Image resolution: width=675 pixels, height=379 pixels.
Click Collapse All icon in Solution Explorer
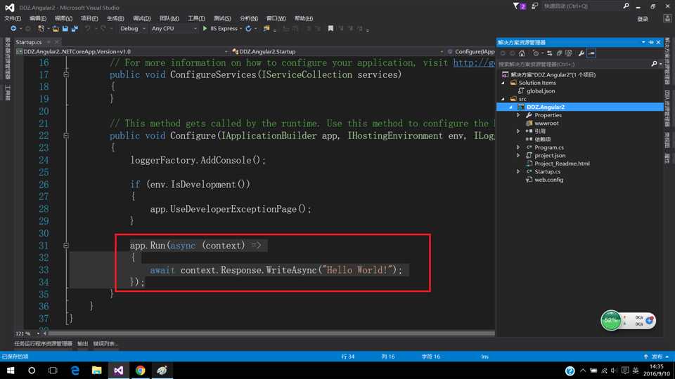[559, 53]
